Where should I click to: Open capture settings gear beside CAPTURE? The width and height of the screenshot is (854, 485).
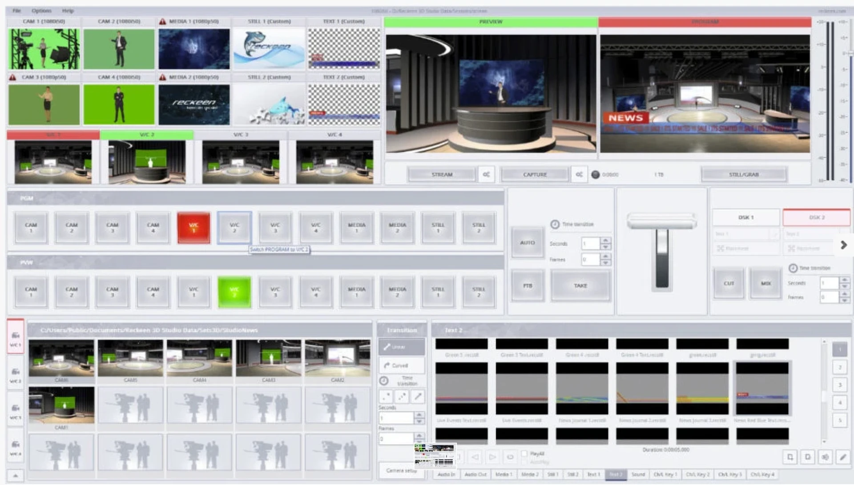pyautogui.click(x=579, y=174)
